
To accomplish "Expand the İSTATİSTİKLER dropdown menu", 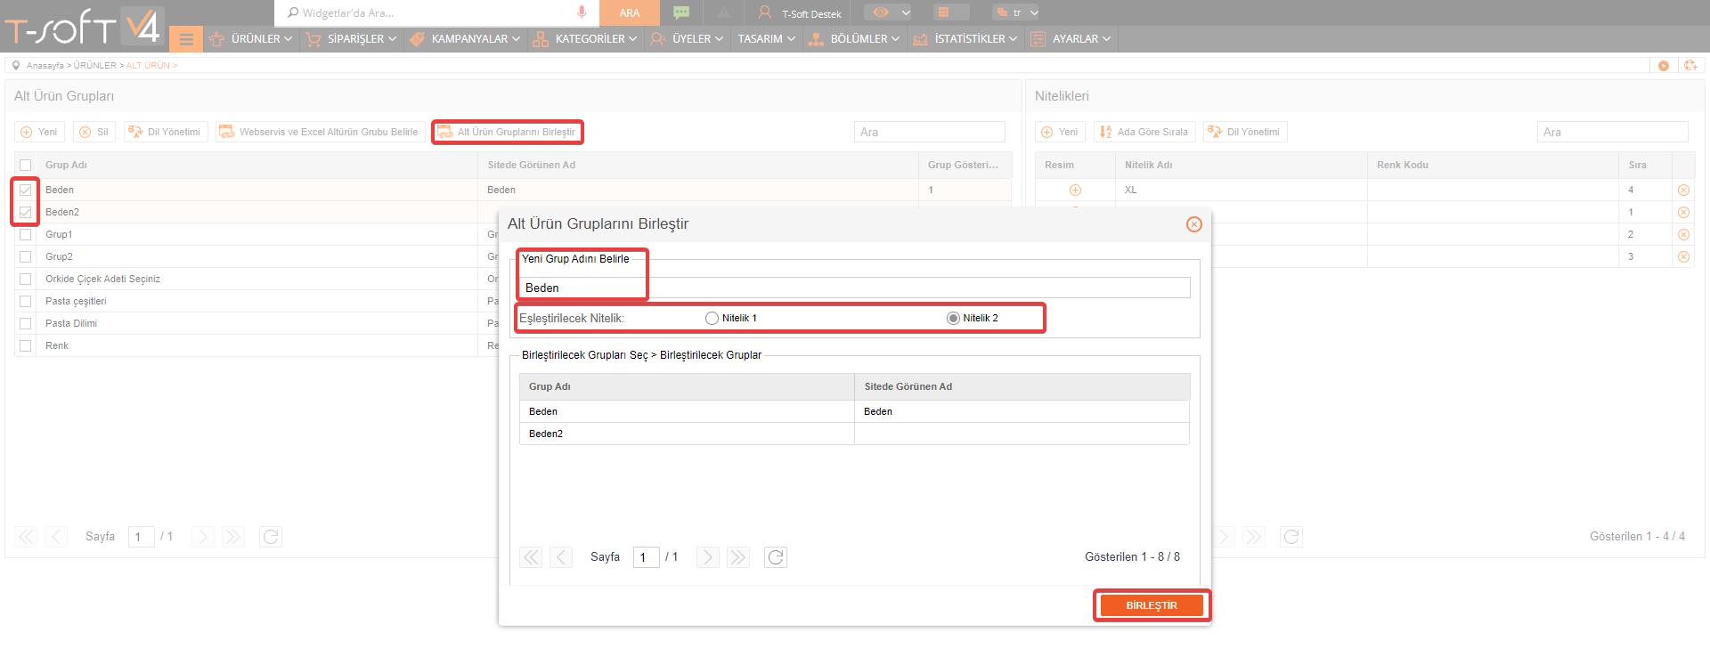I will click(x=965, y=39).
